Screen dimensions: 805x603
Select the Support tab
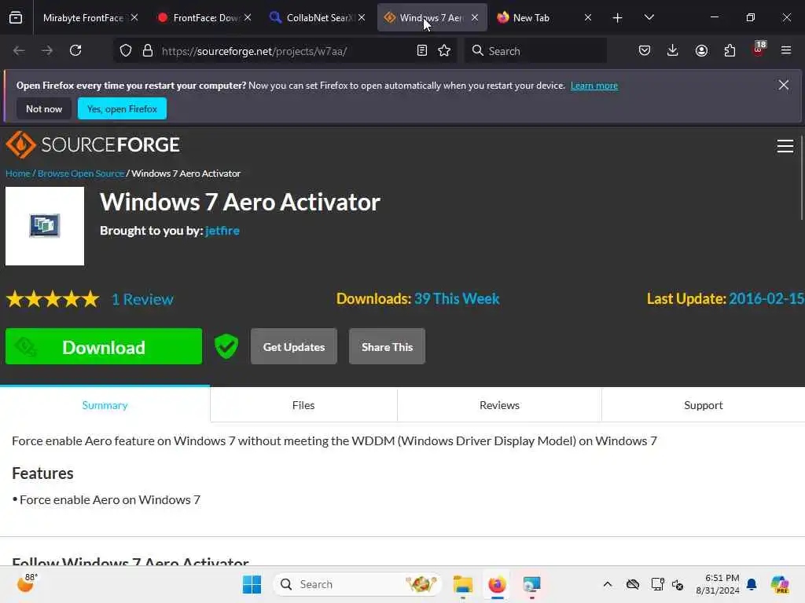(704, 405)
